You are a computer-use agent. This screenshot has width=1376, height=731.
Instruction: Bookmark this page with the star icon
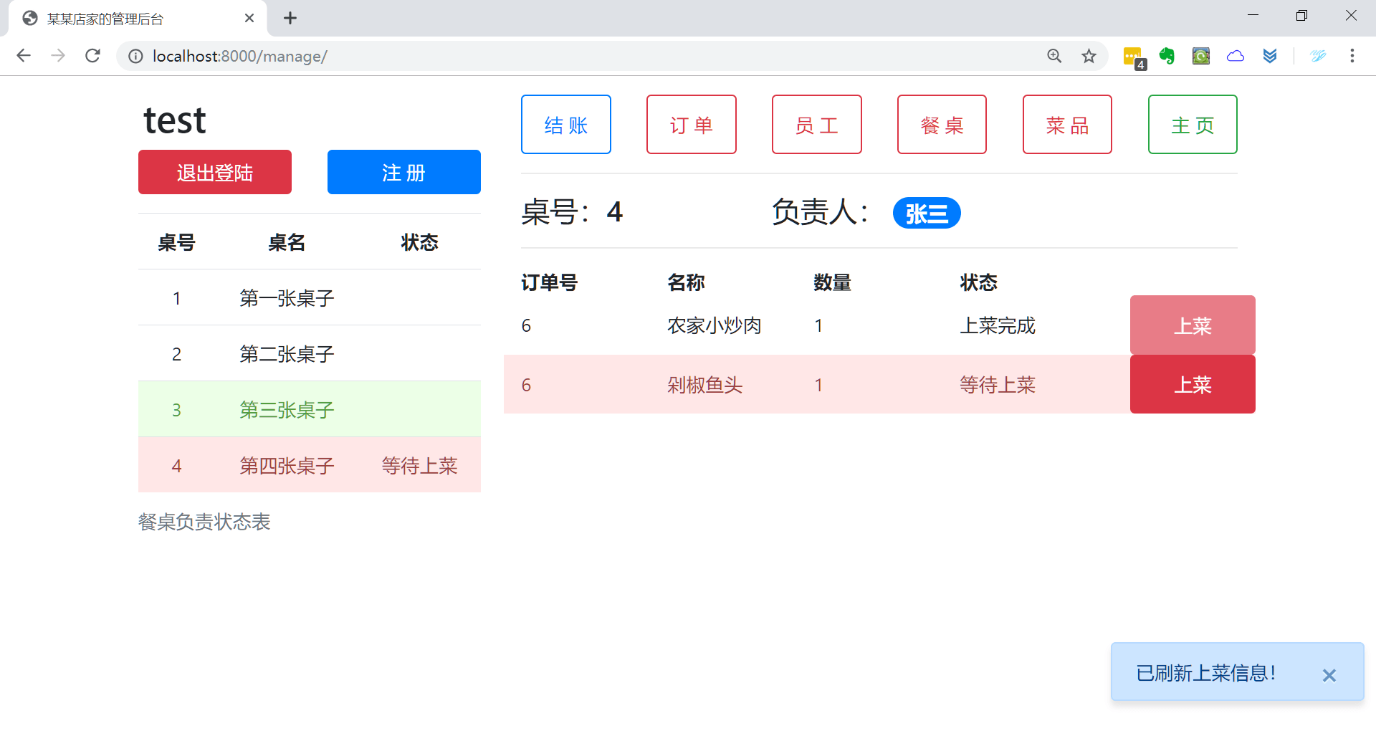click(x=1089, y=56)
